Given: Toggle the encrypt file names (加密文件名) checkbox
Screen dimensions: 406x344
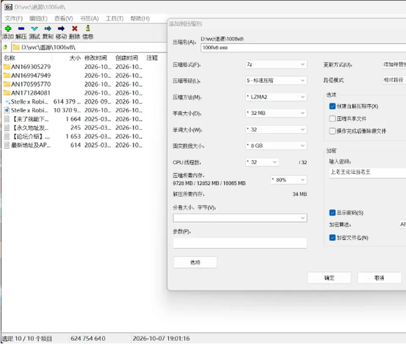Looking at the screenshot, I should [x=332, y=237].
